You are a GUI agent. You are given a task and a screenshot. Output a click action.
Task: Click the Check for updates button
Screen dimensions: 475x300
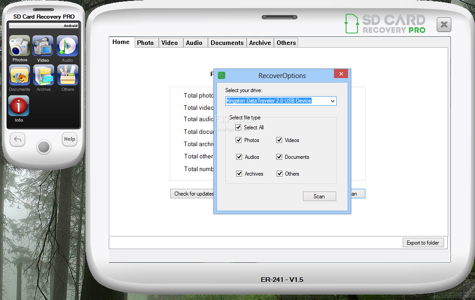[192, 194]
